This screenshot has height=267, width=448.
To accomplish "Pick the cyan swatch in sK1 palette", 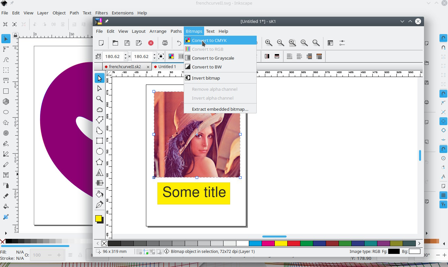I will click(x=255, y=243).
